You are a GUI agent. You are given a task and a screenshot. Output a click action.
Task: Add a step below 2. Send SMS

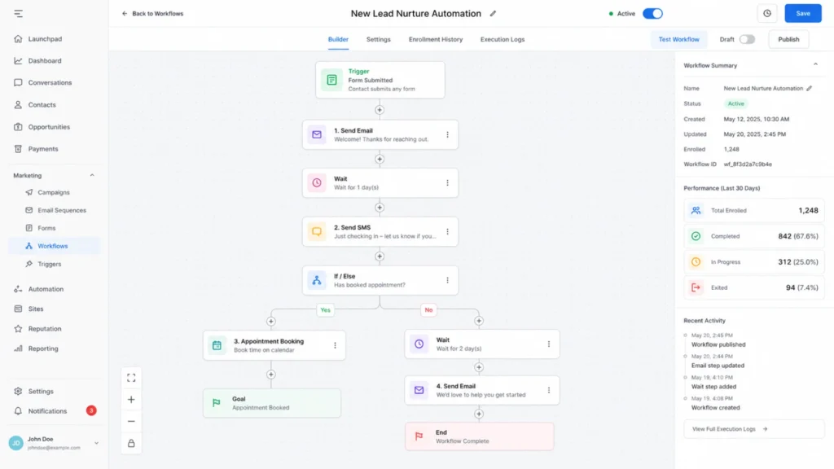(x=380, y=256)
